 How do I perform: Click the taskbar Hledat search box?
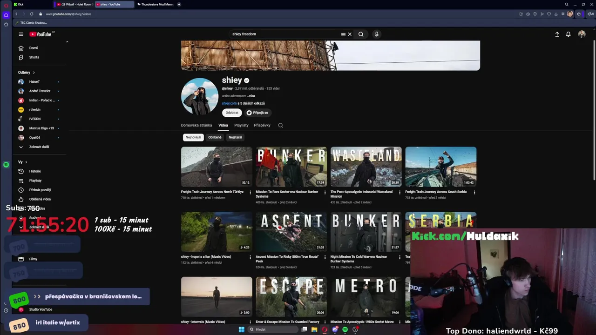[x=272, y=329]
